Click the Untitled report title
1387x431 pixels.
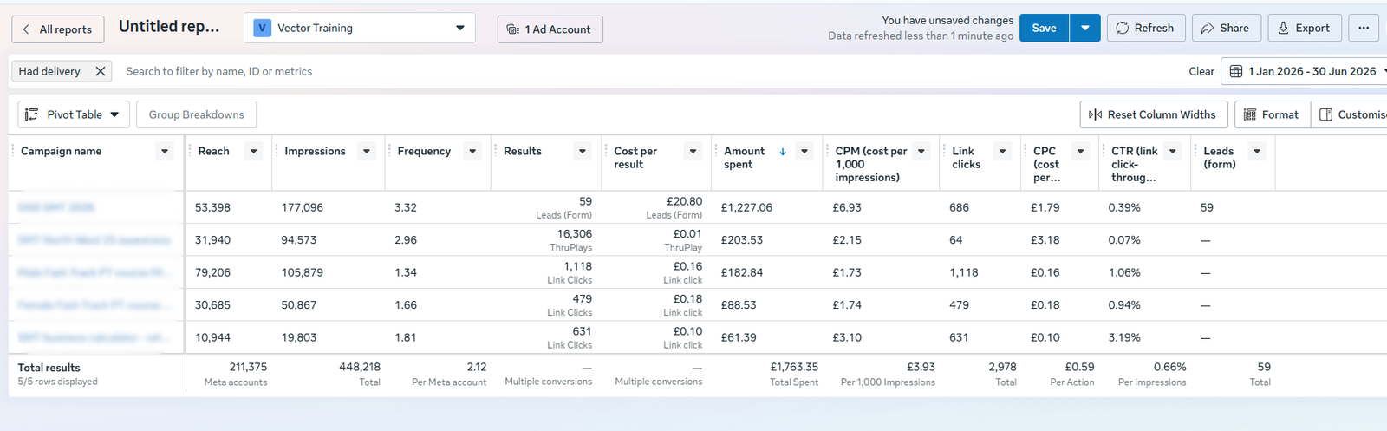coord(169,27)
